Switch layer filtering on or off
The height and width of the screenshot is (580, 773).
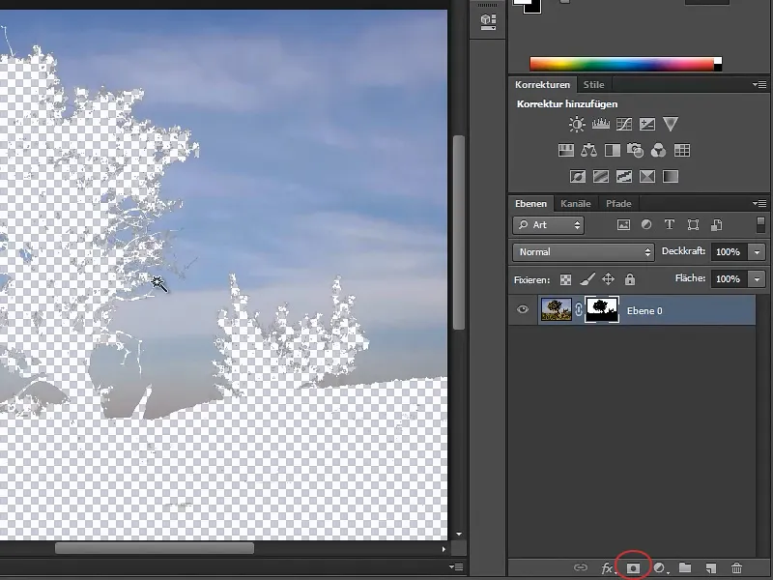760,224
